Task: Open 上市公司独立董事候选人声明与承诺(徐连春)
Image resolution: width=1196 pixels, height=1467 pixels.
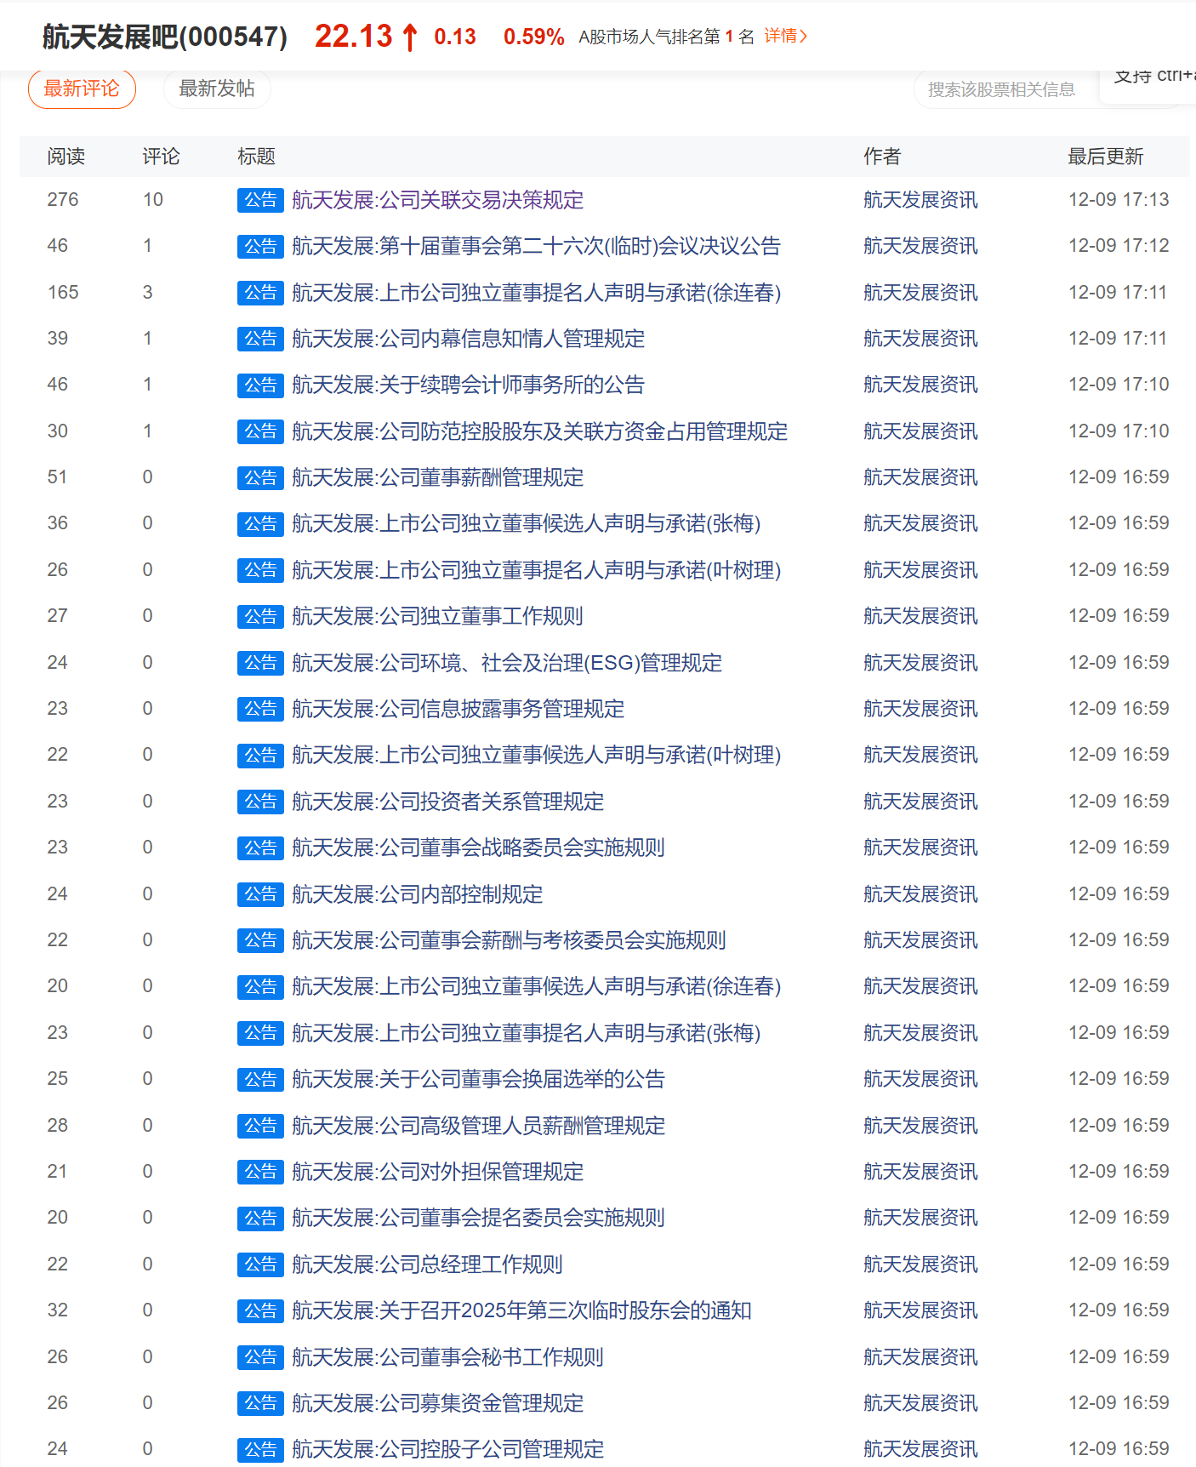Action: pos(536,986)
